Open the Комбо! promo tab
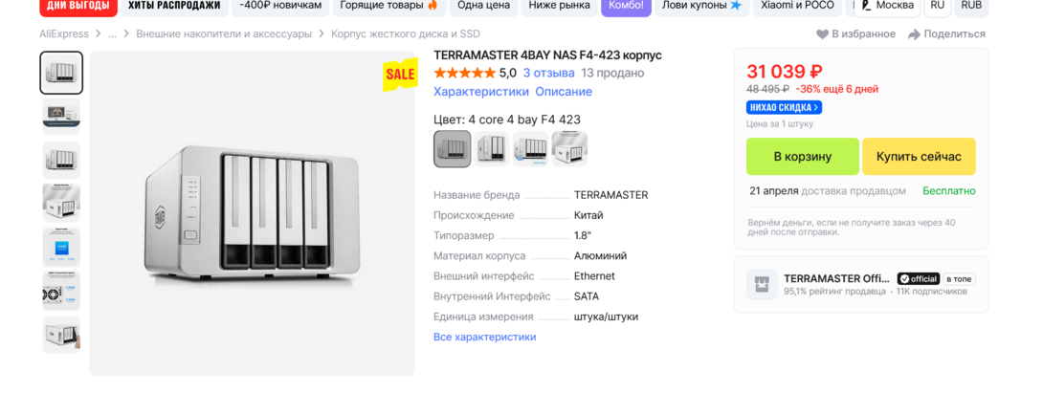1043x393 pixels. pos(627,6)
